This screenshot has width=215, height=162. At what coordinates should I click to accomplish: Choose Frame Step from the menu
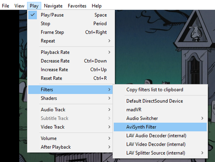point(71,32)
